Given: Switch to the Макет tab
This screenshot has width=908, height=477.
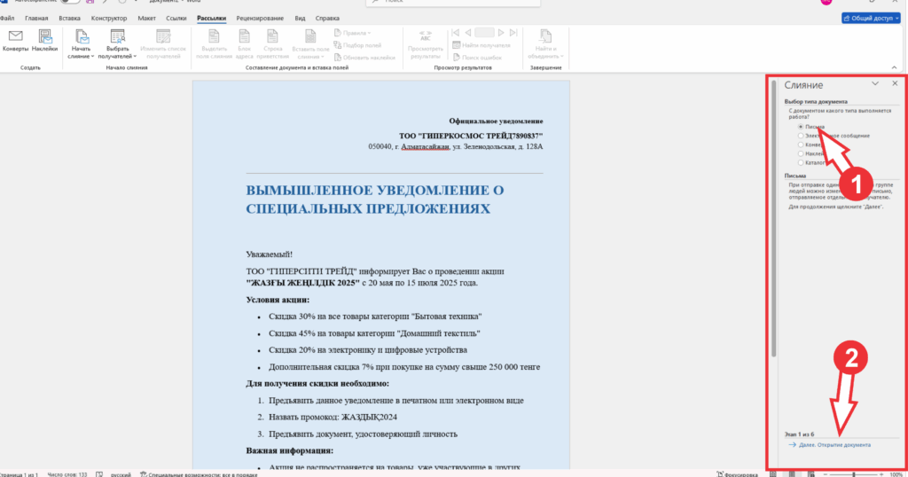Looking at the screenshot, I should pos(146,18).
